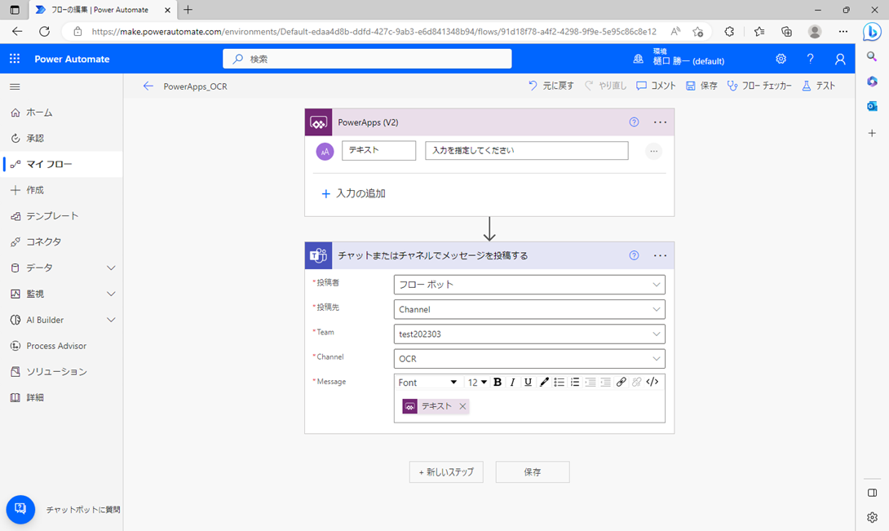
Task: Insert a bulleted list in the Message editor
Action: pyautogui.click(x=559, y=383)
